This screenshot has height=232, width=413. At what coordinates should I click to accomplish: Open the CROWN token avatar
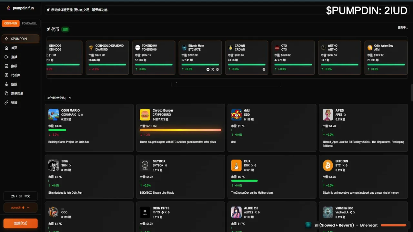230,48
